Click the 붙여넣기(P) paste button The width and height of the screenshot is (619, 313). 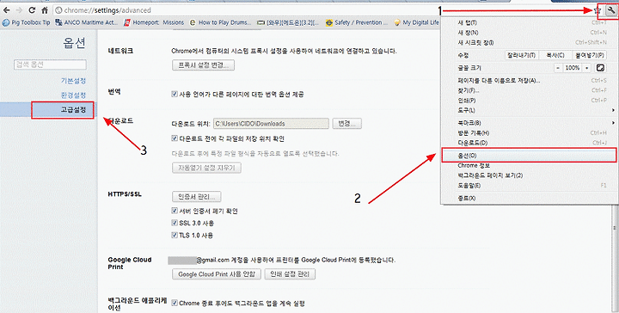(590, 55)
